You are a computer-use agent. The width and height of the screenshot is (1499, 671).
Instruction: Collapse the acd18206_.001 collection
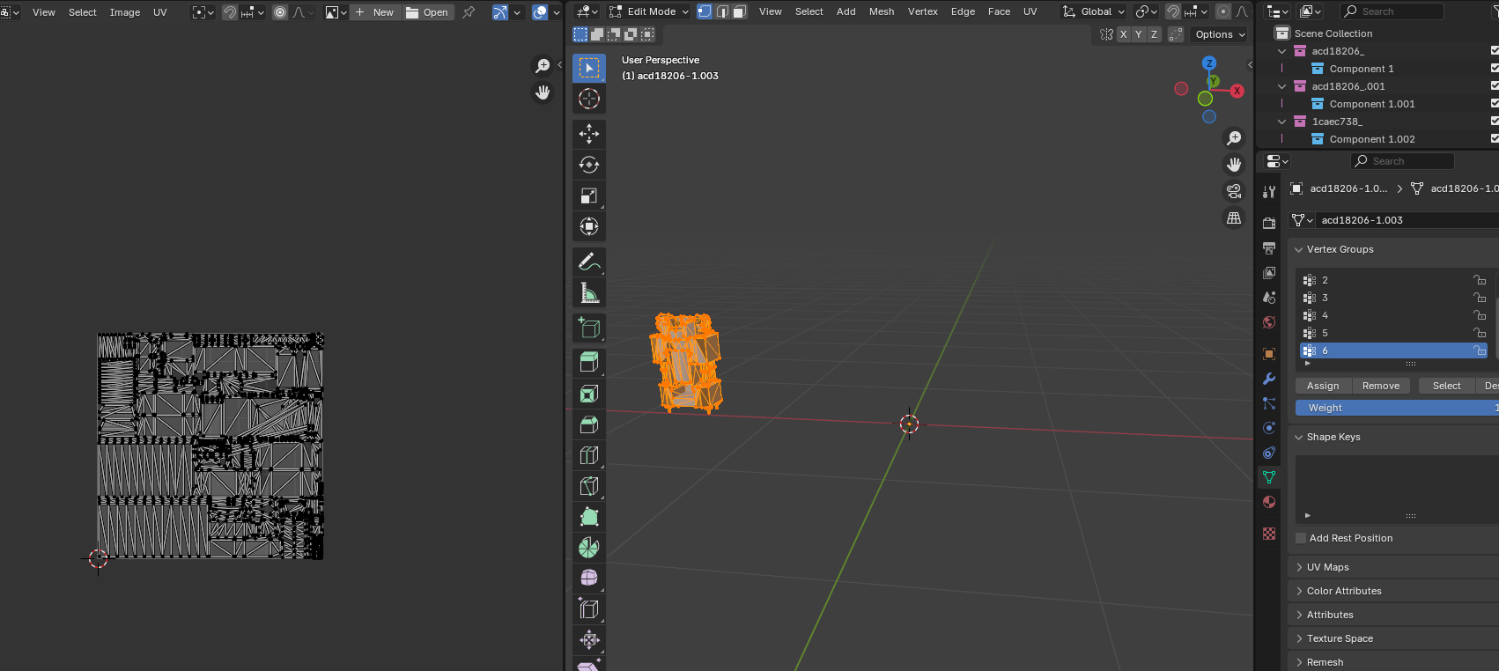pos(1282,86)
